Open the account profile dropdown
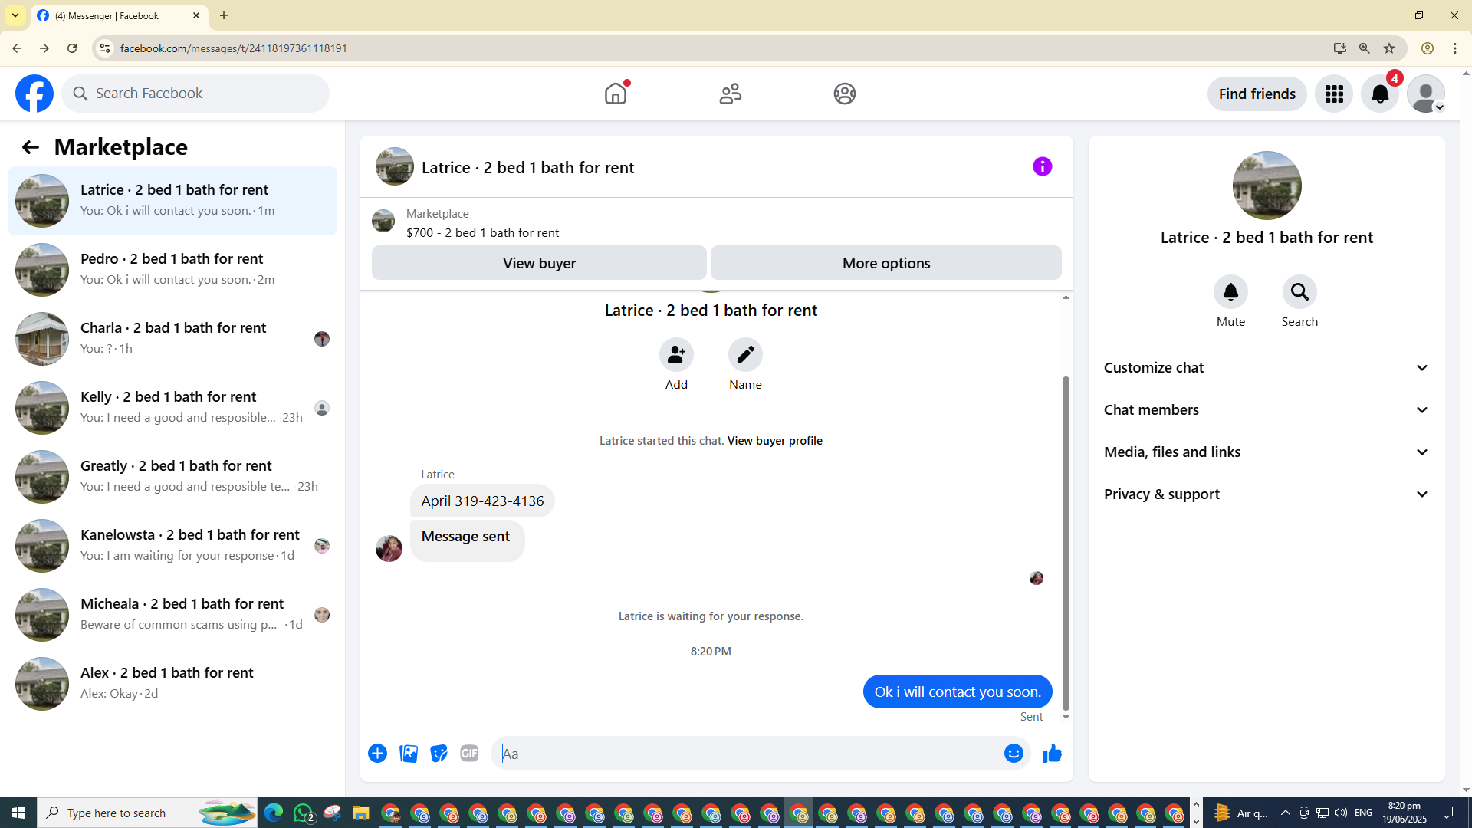 [x=1426, y=94]
